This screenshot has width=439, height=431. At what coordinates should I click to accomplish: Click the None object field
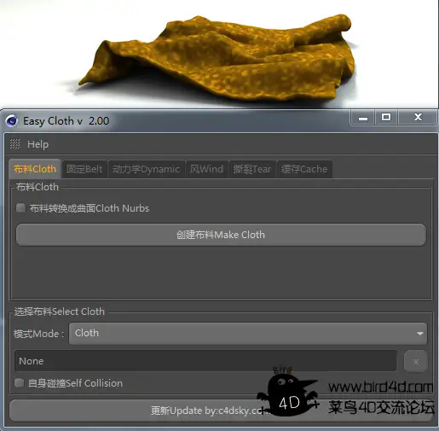(x=205, y=361)
